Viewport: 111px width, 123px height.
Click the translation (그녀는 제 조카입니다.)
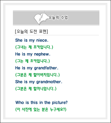[34, 47]
